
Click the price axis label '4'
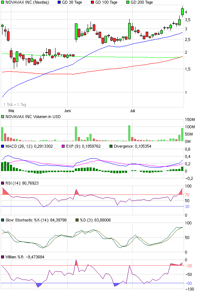click(186, 12)
